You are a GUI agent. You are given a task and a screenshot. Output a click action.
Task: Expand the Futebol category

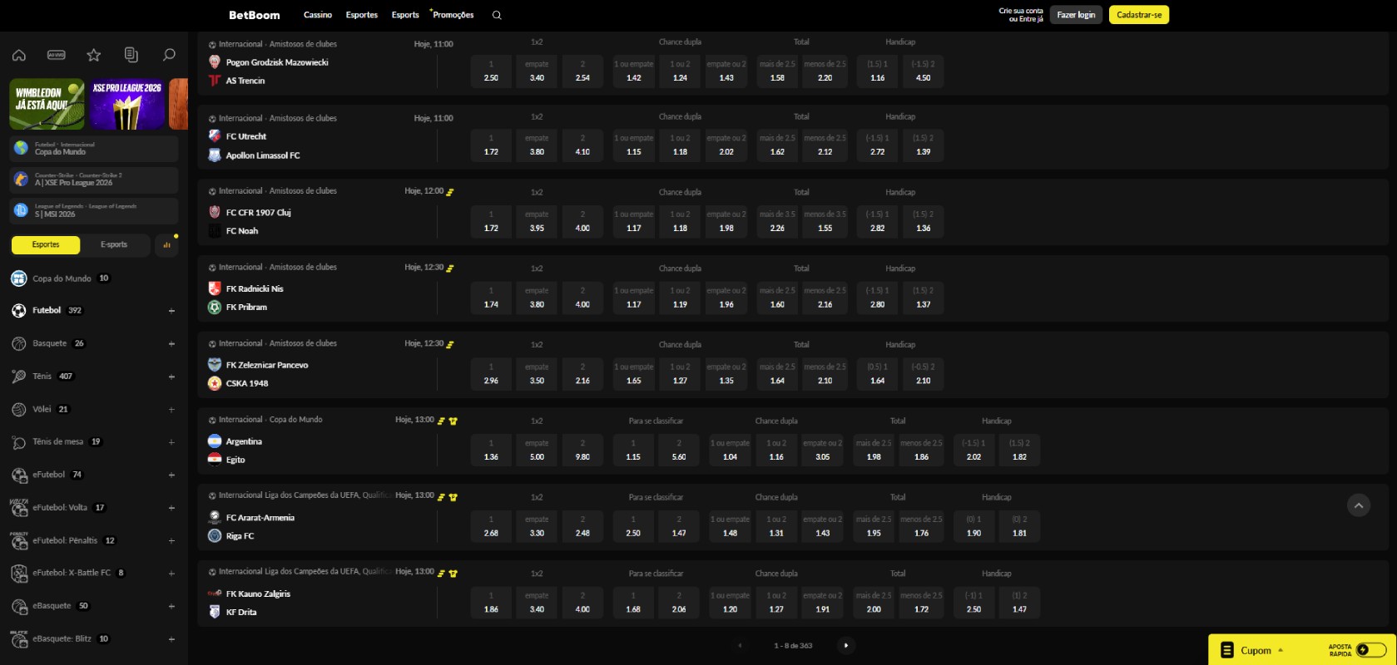pyautogui.click(x=171, y=311)
